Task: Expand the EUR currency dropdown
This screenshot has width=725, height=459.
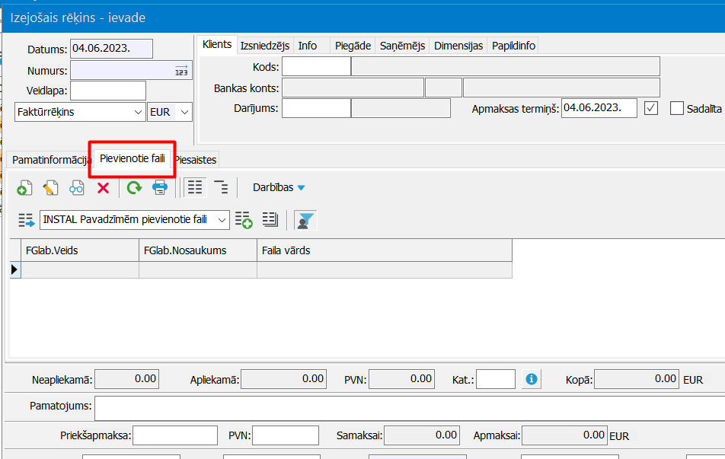Action: pyautogui.click(x=184, y=113)
